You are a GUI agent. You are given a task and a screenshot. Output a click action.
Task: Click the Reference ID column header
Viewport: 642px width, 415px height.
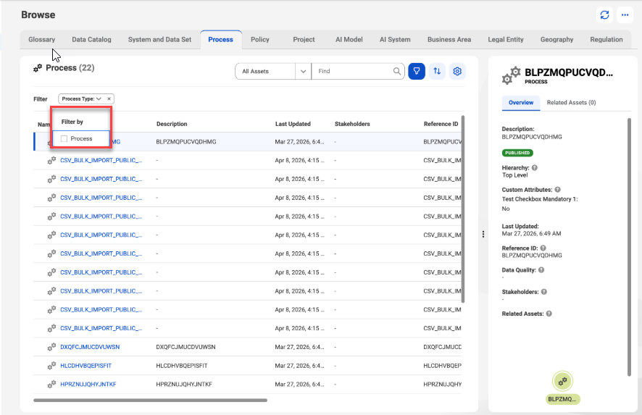441,124
